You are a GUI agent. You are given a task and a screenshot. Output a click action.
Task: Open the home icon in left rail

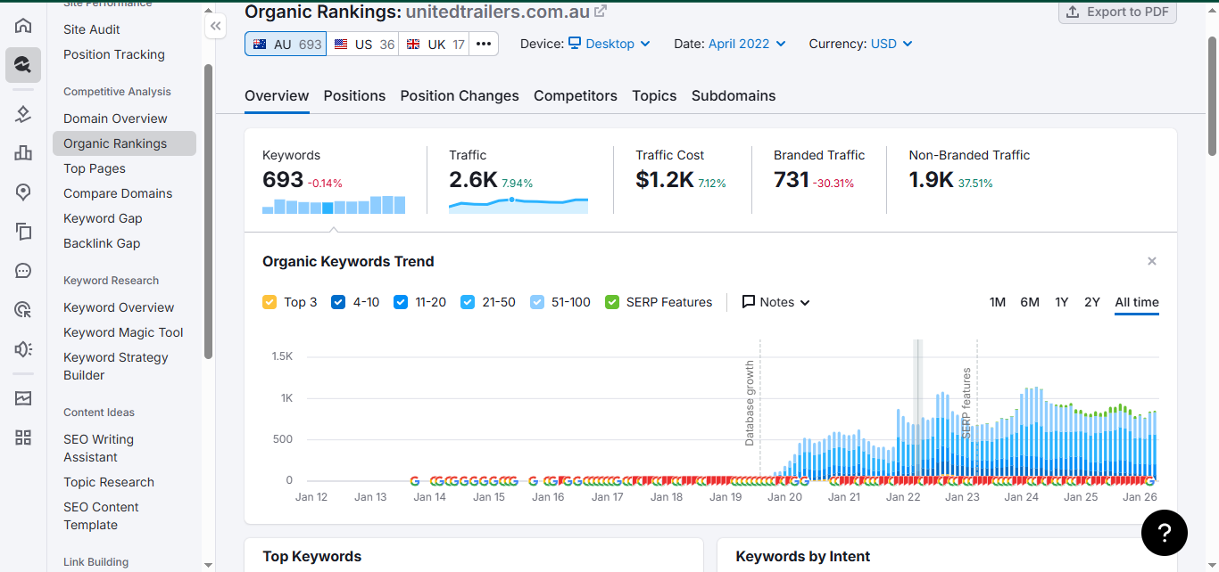pyautogui.click(x=23, y=25)
